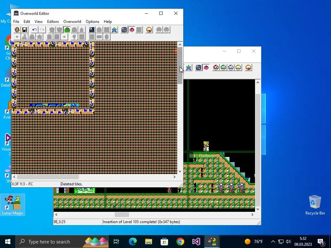Click the Lunar Magic taskbar button
The height and width of the screenshot is (248, 331).
click(212, 242)
